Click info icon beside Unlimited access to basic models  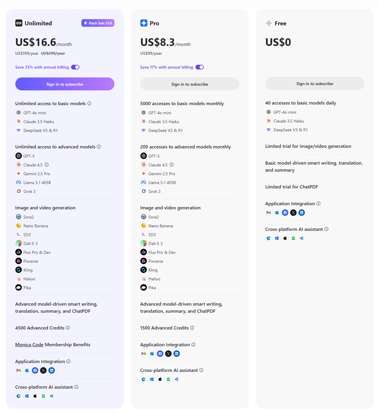pyautogui.click(x=89, y=103)
